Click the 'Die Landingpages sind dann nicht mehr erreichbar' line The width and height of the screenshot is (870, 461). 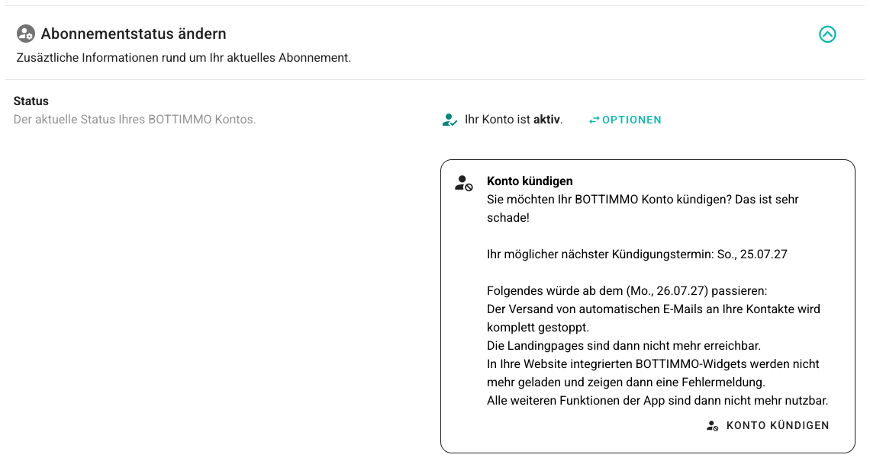point(623,345)
